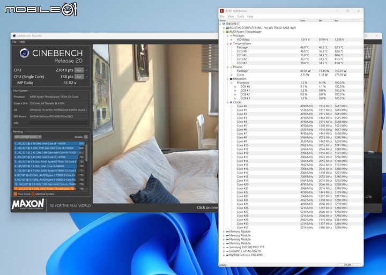Click the NVIDIA GeForce RTX 4090 GPU icon
Viewport: 386px width, 275px height.
click(x=227, y=255)
